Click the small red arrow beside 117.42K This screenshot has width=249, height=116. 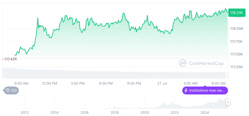3,59
